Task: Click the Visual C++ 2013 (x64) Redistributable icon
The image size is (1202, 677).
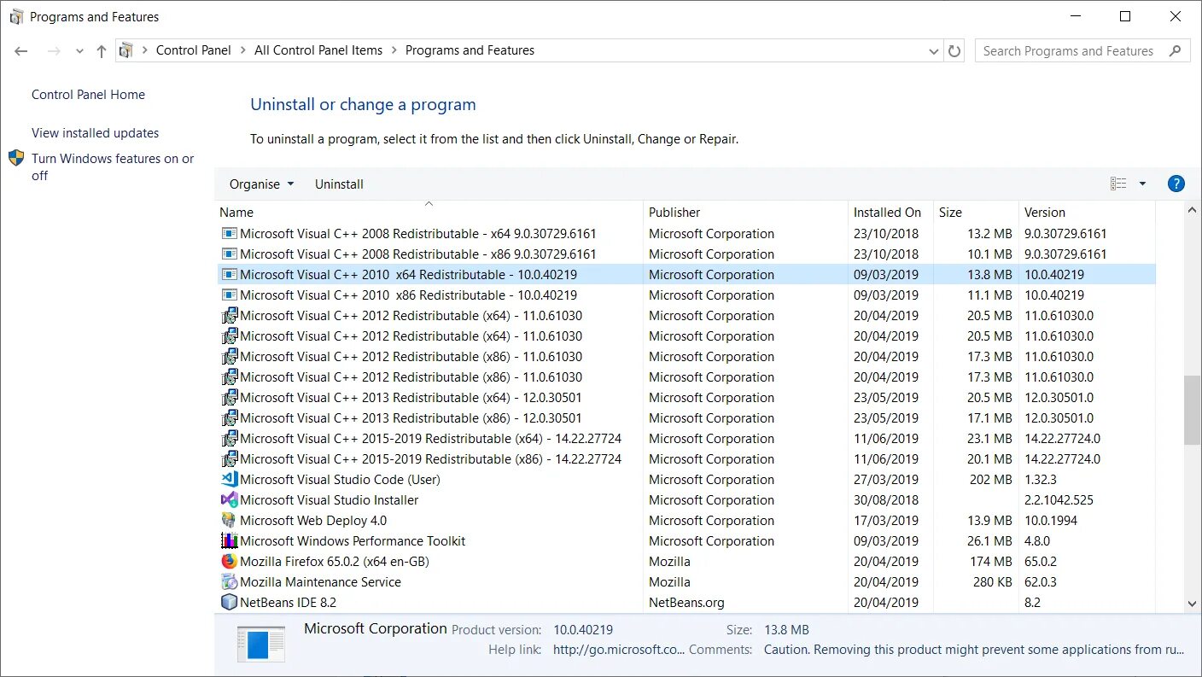Action: tap(229, 398)
